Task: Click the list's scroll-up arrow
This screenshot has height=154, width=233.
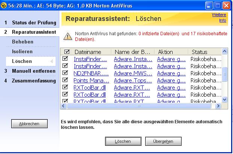Action: (x=224, y=51)
